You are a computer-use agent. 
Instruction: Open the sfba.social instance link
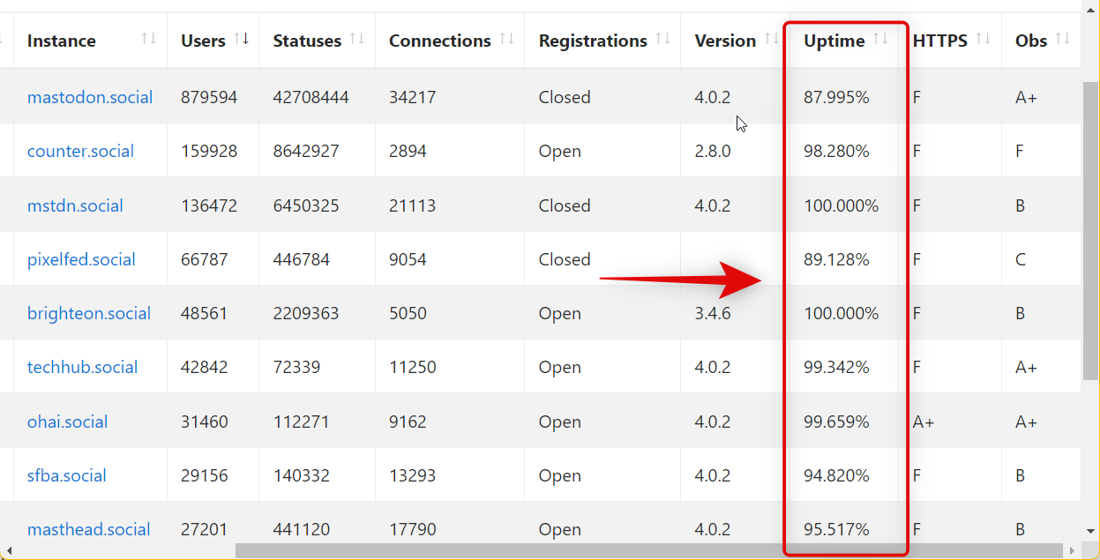pyautogui.click(x=66, y=475)
